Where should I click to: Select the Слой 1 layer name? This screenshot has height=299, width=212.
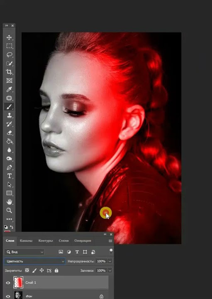tap(31, 282)
